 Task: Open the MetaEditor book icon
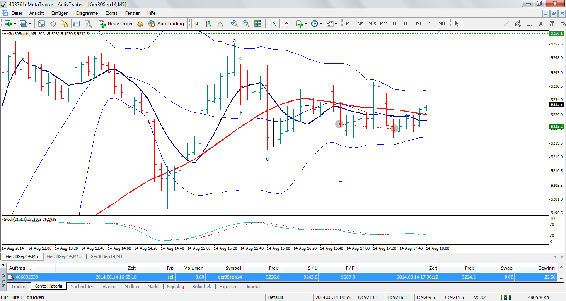click(x=140, y=24)
